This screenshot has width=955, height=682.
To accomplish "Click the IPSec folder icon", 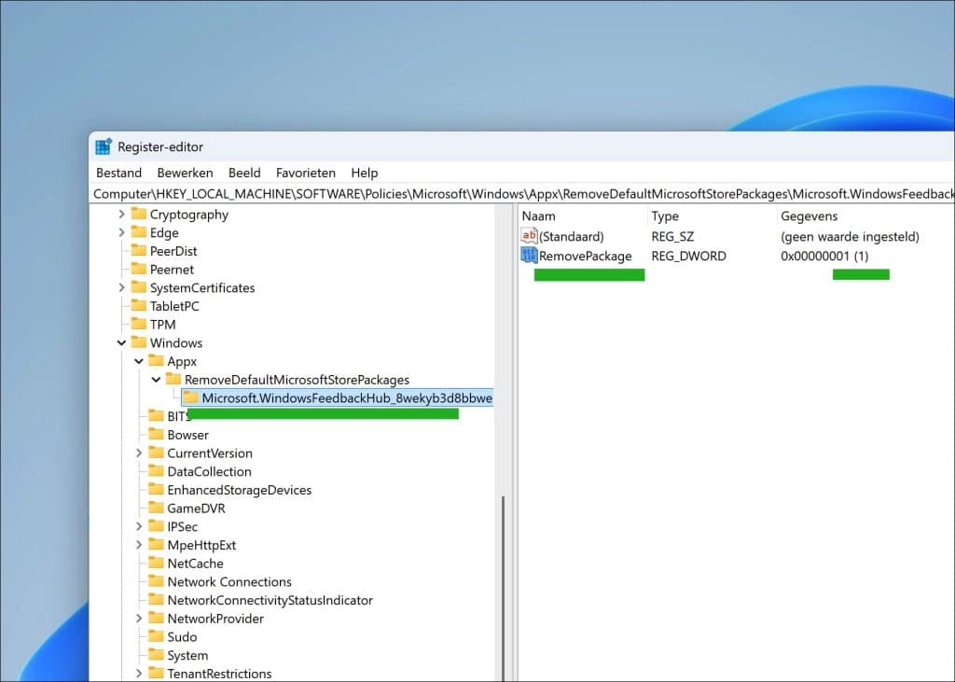I will pos(157,525).
